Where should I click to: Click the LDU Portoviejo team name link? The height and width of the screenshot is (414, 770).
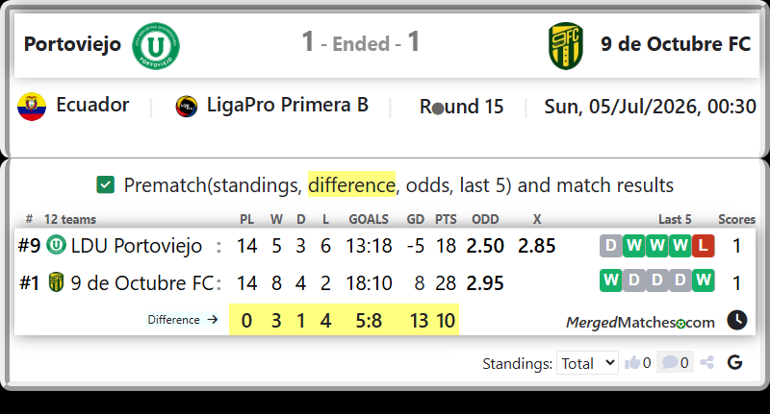(x=136, y=246)
